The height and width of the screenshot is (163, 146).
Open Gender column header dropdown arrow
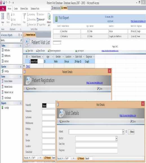point(63,57)
